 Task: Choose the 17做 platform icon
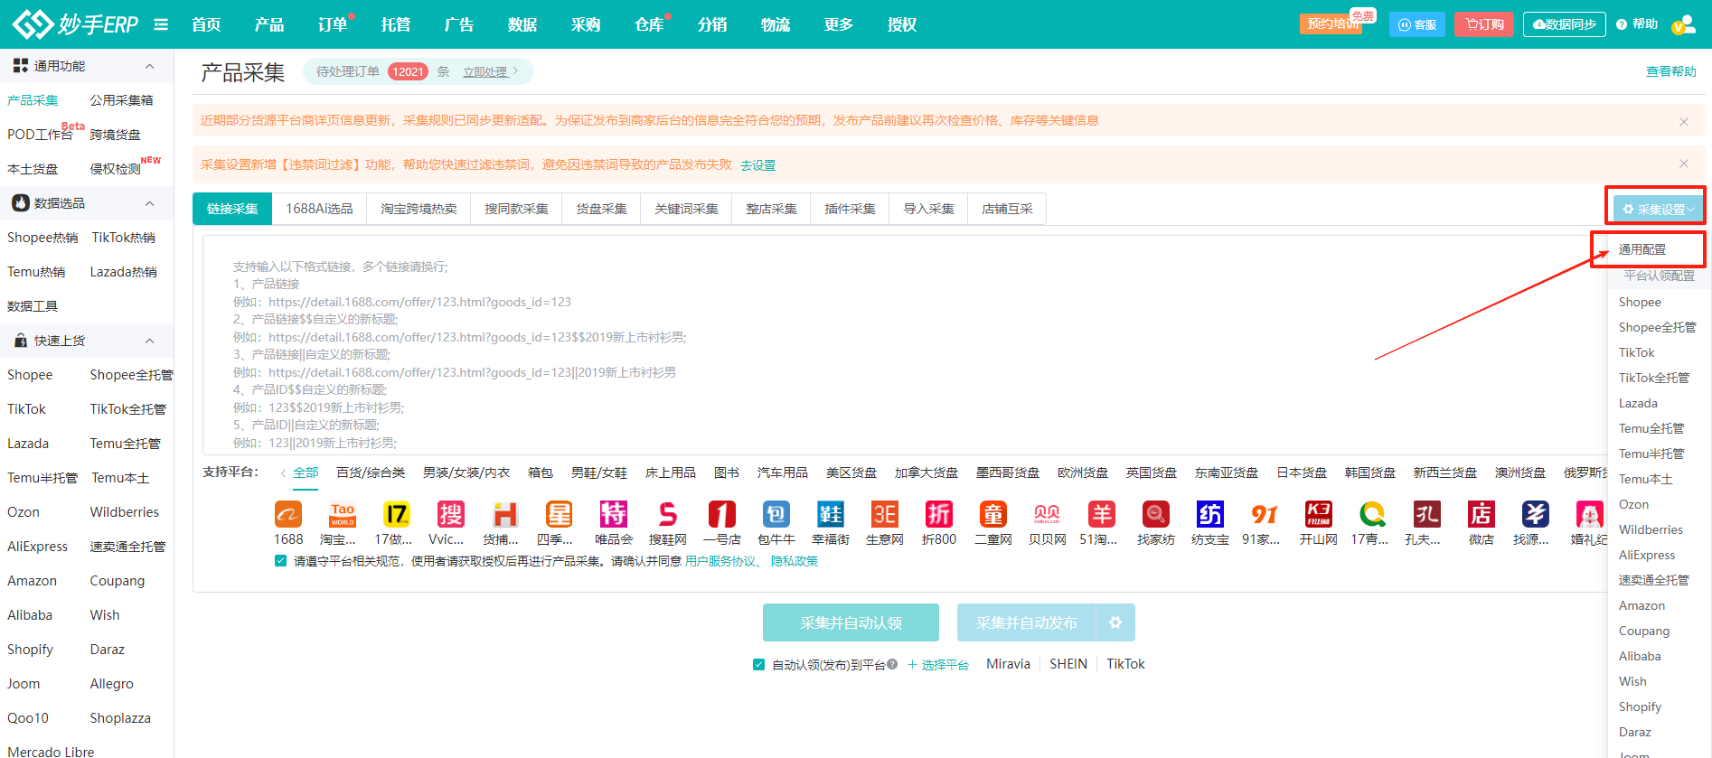397,514
